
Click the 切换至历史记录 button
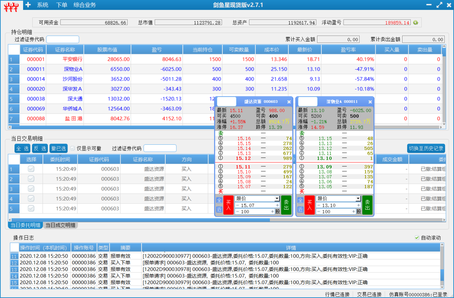(426, 148)
